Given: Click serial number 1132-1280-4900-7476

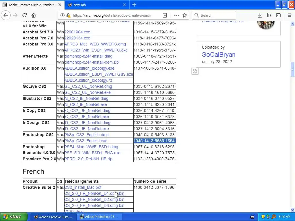Looking at the screenshot, I should click(155, 159).
